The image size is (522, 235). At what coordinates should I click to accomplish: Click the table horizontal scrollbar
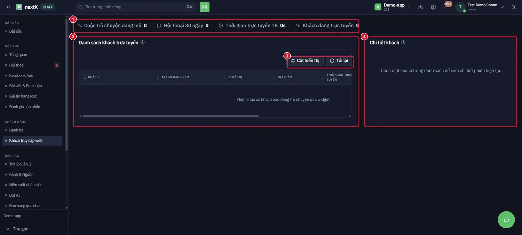coord(171,116)
